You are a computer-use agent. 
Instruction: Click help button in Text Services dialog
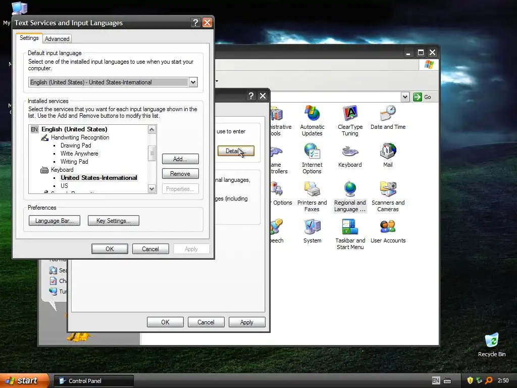(x=195, y=22)
